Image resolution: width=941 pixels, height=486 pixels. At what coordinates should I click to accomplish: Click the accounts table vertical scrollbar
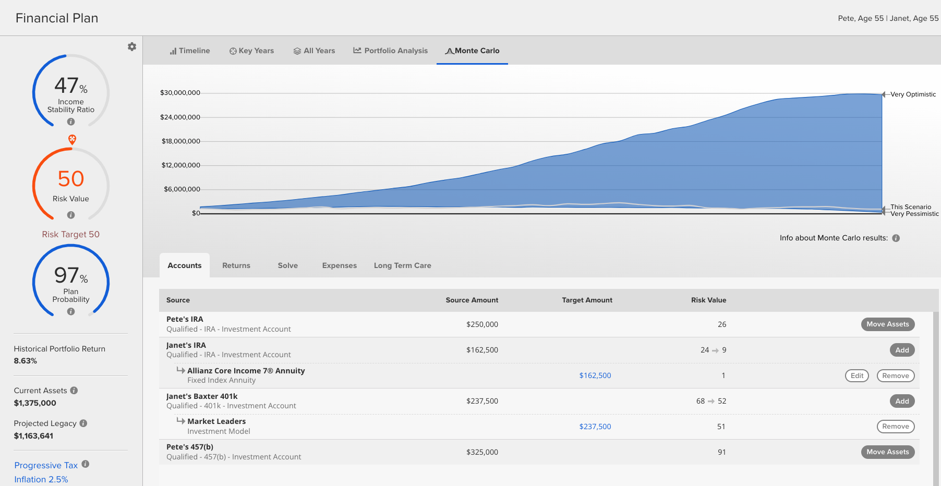pyautogui.click(x=936, y=399)
